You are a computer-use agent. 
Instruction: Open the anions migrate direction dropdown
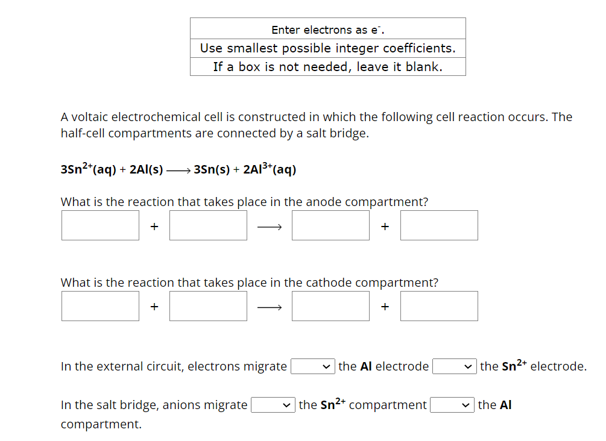pyautogui.click(x=273, y=405)
